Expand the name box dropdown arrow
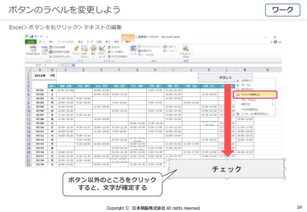The image size is (307, 212). [59, 65]
